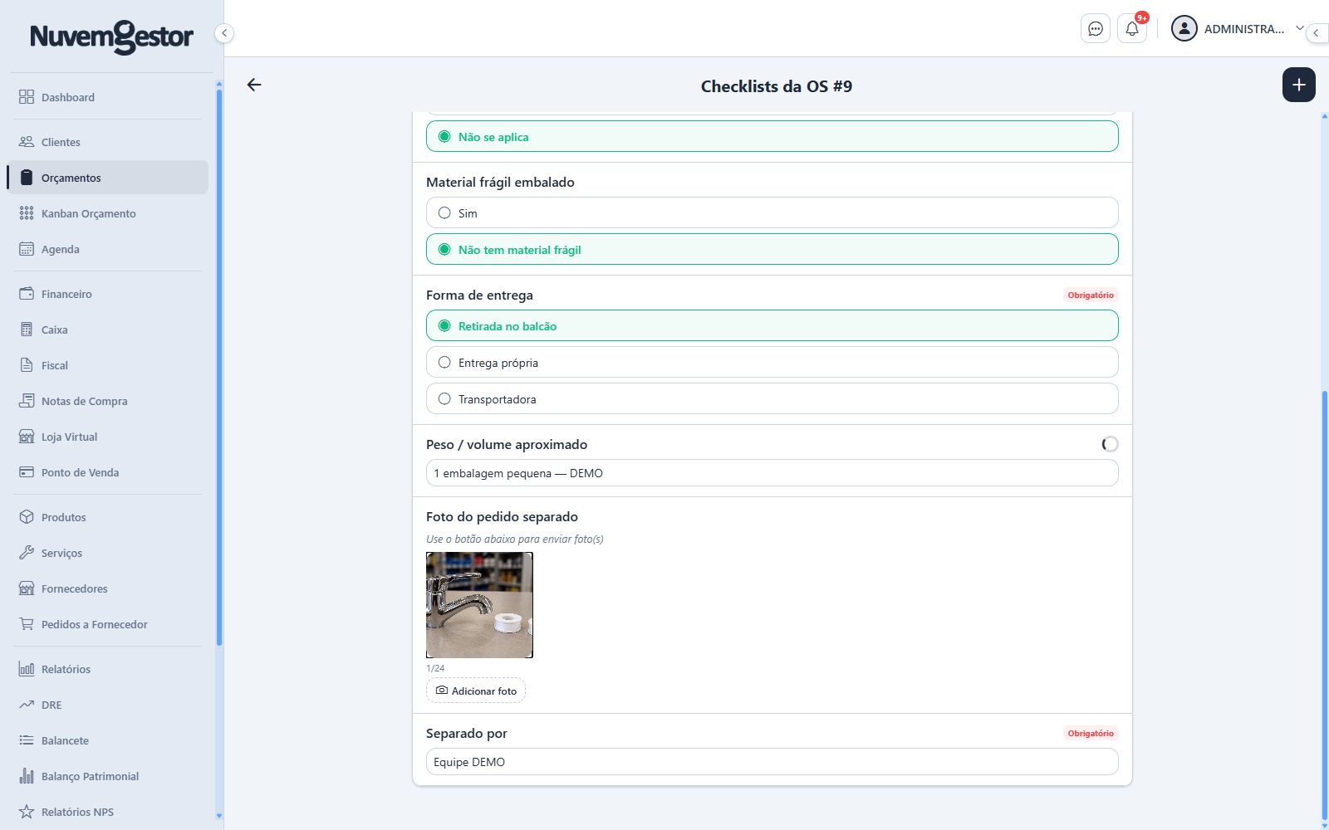Expand the right panel chevron
Image resolution: width=1329 pixels, height=830 pixels.
(1317, 33)
